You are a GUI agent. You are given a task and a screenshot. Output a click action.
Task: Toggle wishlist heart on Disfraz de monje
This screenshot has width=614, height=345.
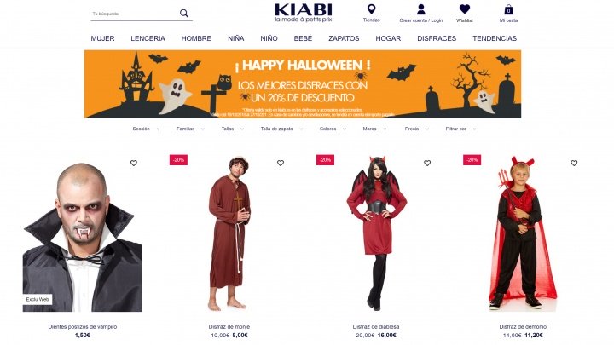coord(281,163)
